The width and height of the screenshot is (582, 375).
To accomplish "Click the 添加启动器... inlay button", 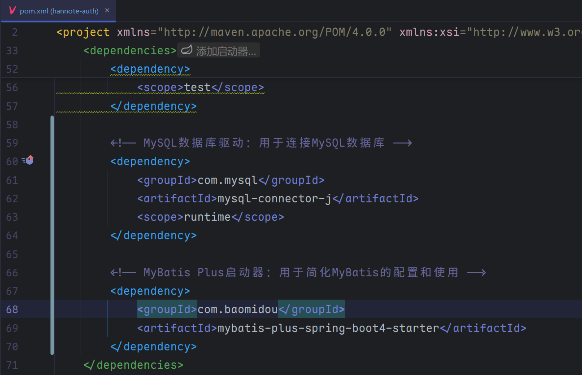I will [x=226, y=51].
